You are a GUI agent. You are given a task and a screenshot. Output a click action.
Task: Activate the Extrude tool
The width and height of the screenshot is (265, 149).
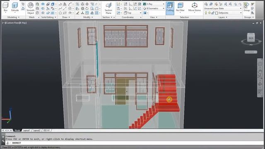point(15,7)
